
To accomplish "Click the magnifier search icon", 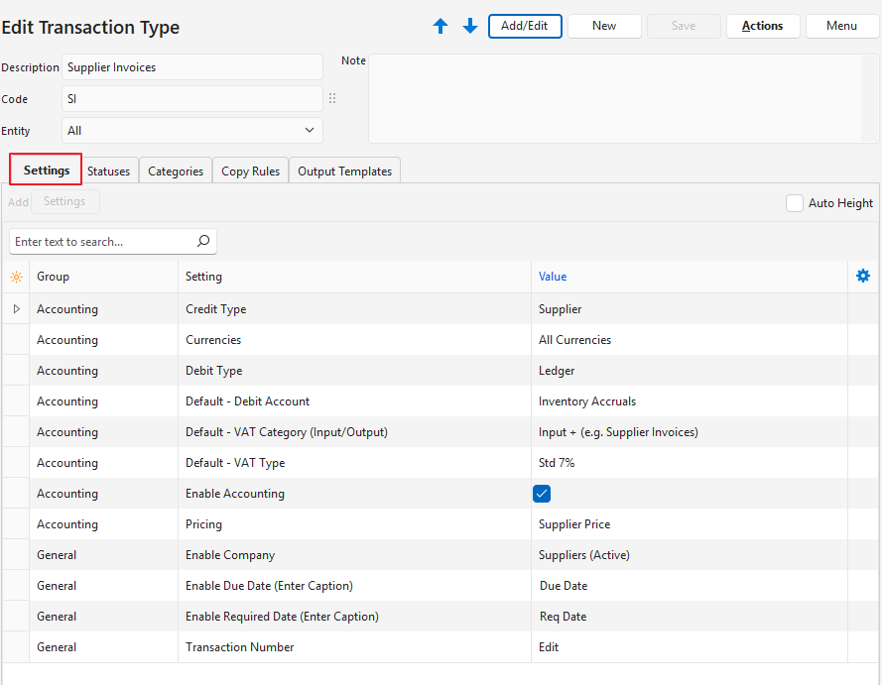I will click(x=203, y=241).
